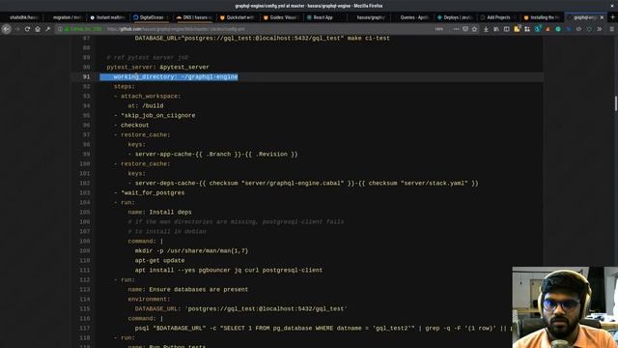Click the forward navigation arrow
Image resolution: width=618 pixels, height=348 pixels.
[17, 29]
